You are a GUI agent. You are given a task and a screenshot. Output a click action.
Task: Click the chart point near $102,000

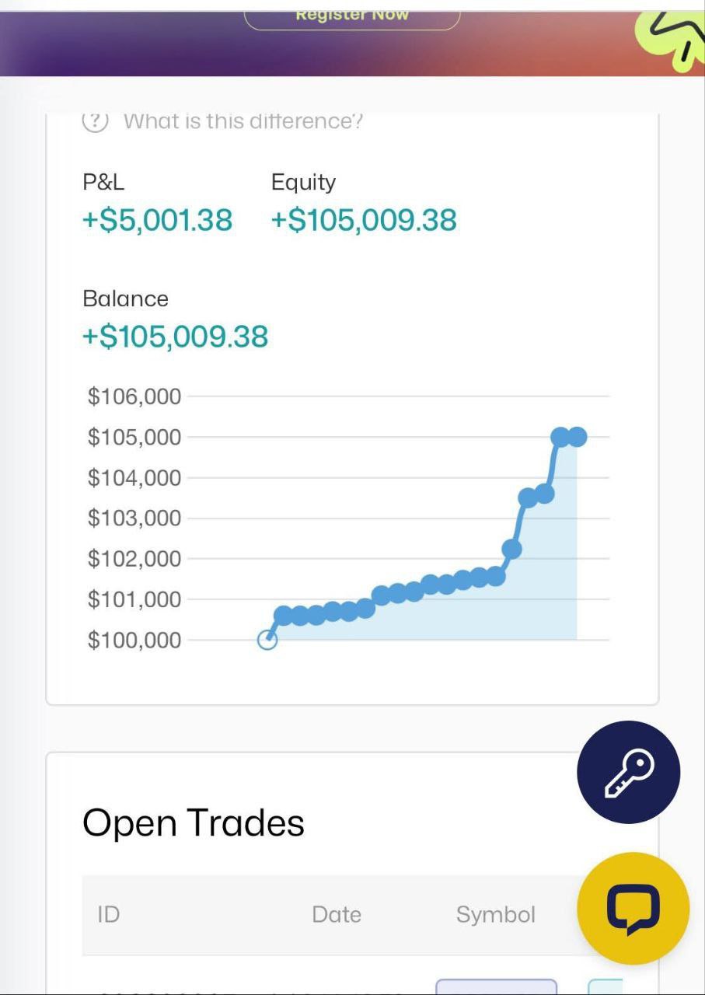coord(511,549)
